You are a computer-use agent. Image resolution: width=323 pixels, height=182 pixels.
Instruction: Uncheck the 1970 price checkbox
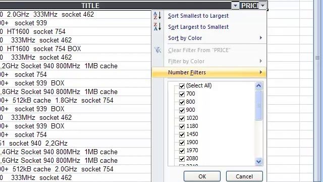pos(182,151)
